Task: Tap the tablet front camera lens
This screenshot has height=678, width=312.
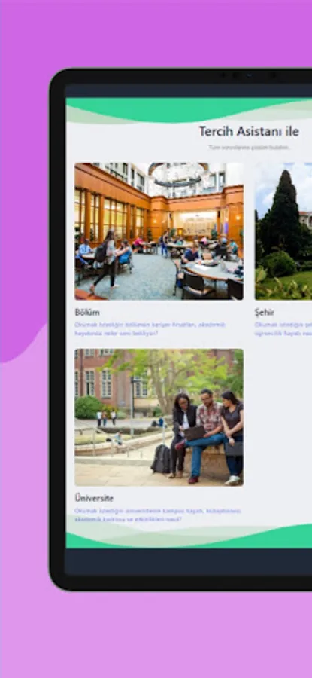Action: [249, 75]
